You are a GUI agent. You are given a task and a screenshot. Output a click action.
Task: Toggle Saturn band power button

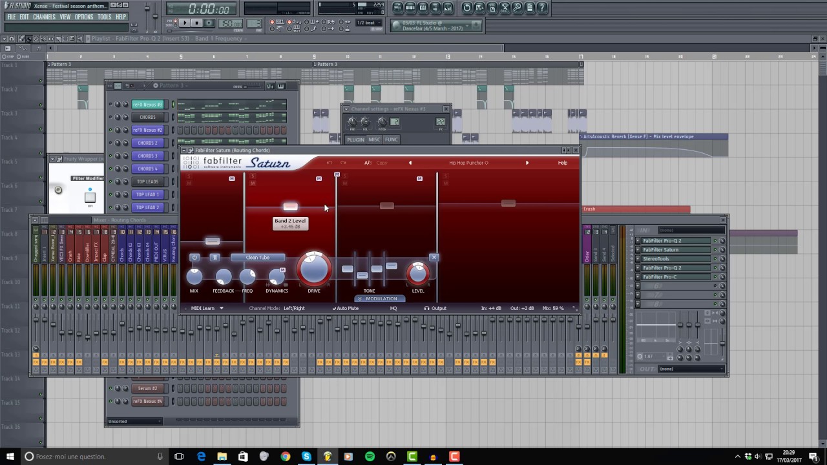pyautogui.click(x=194, y=257)
